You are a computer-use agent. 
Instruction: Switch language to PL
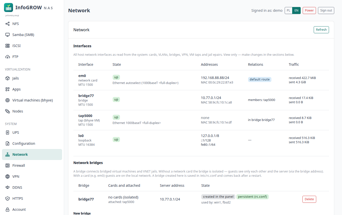pyautogui.click(x=289, y=10)
